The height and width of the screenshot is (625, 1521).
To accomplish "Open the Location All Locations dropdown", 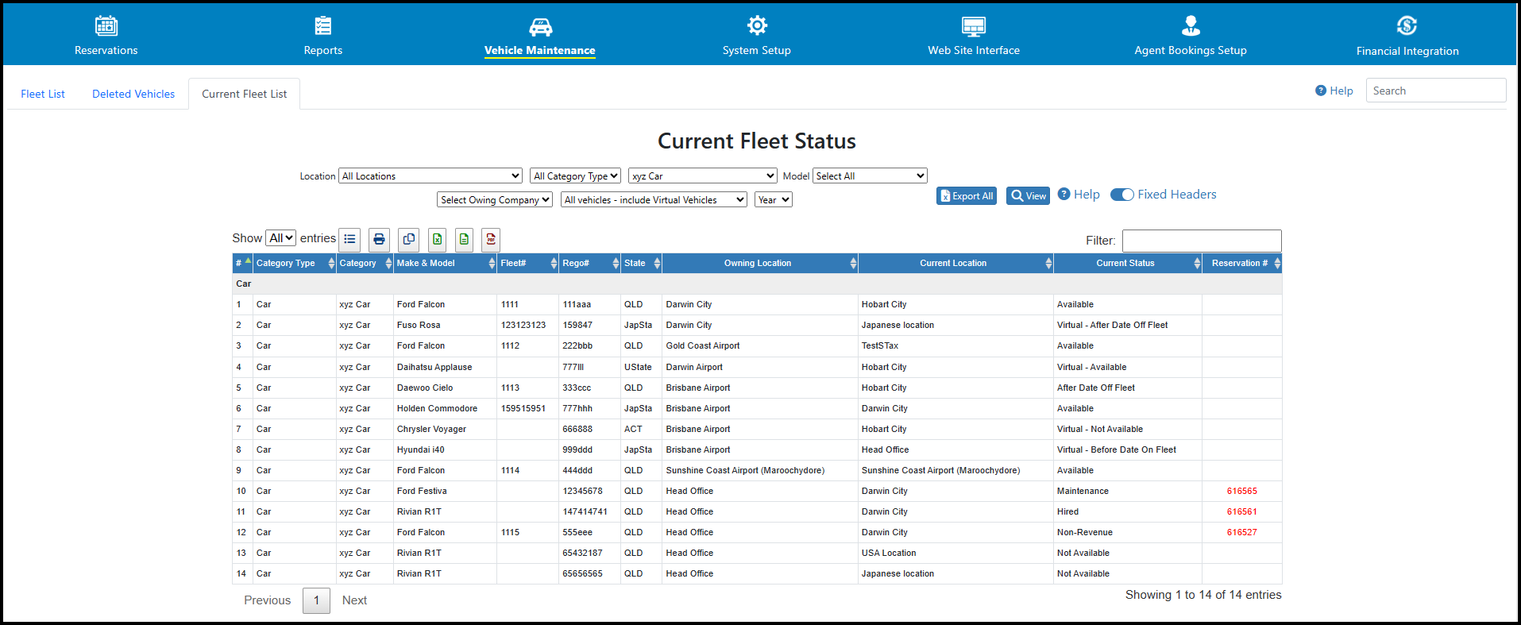I will [430, 176].
